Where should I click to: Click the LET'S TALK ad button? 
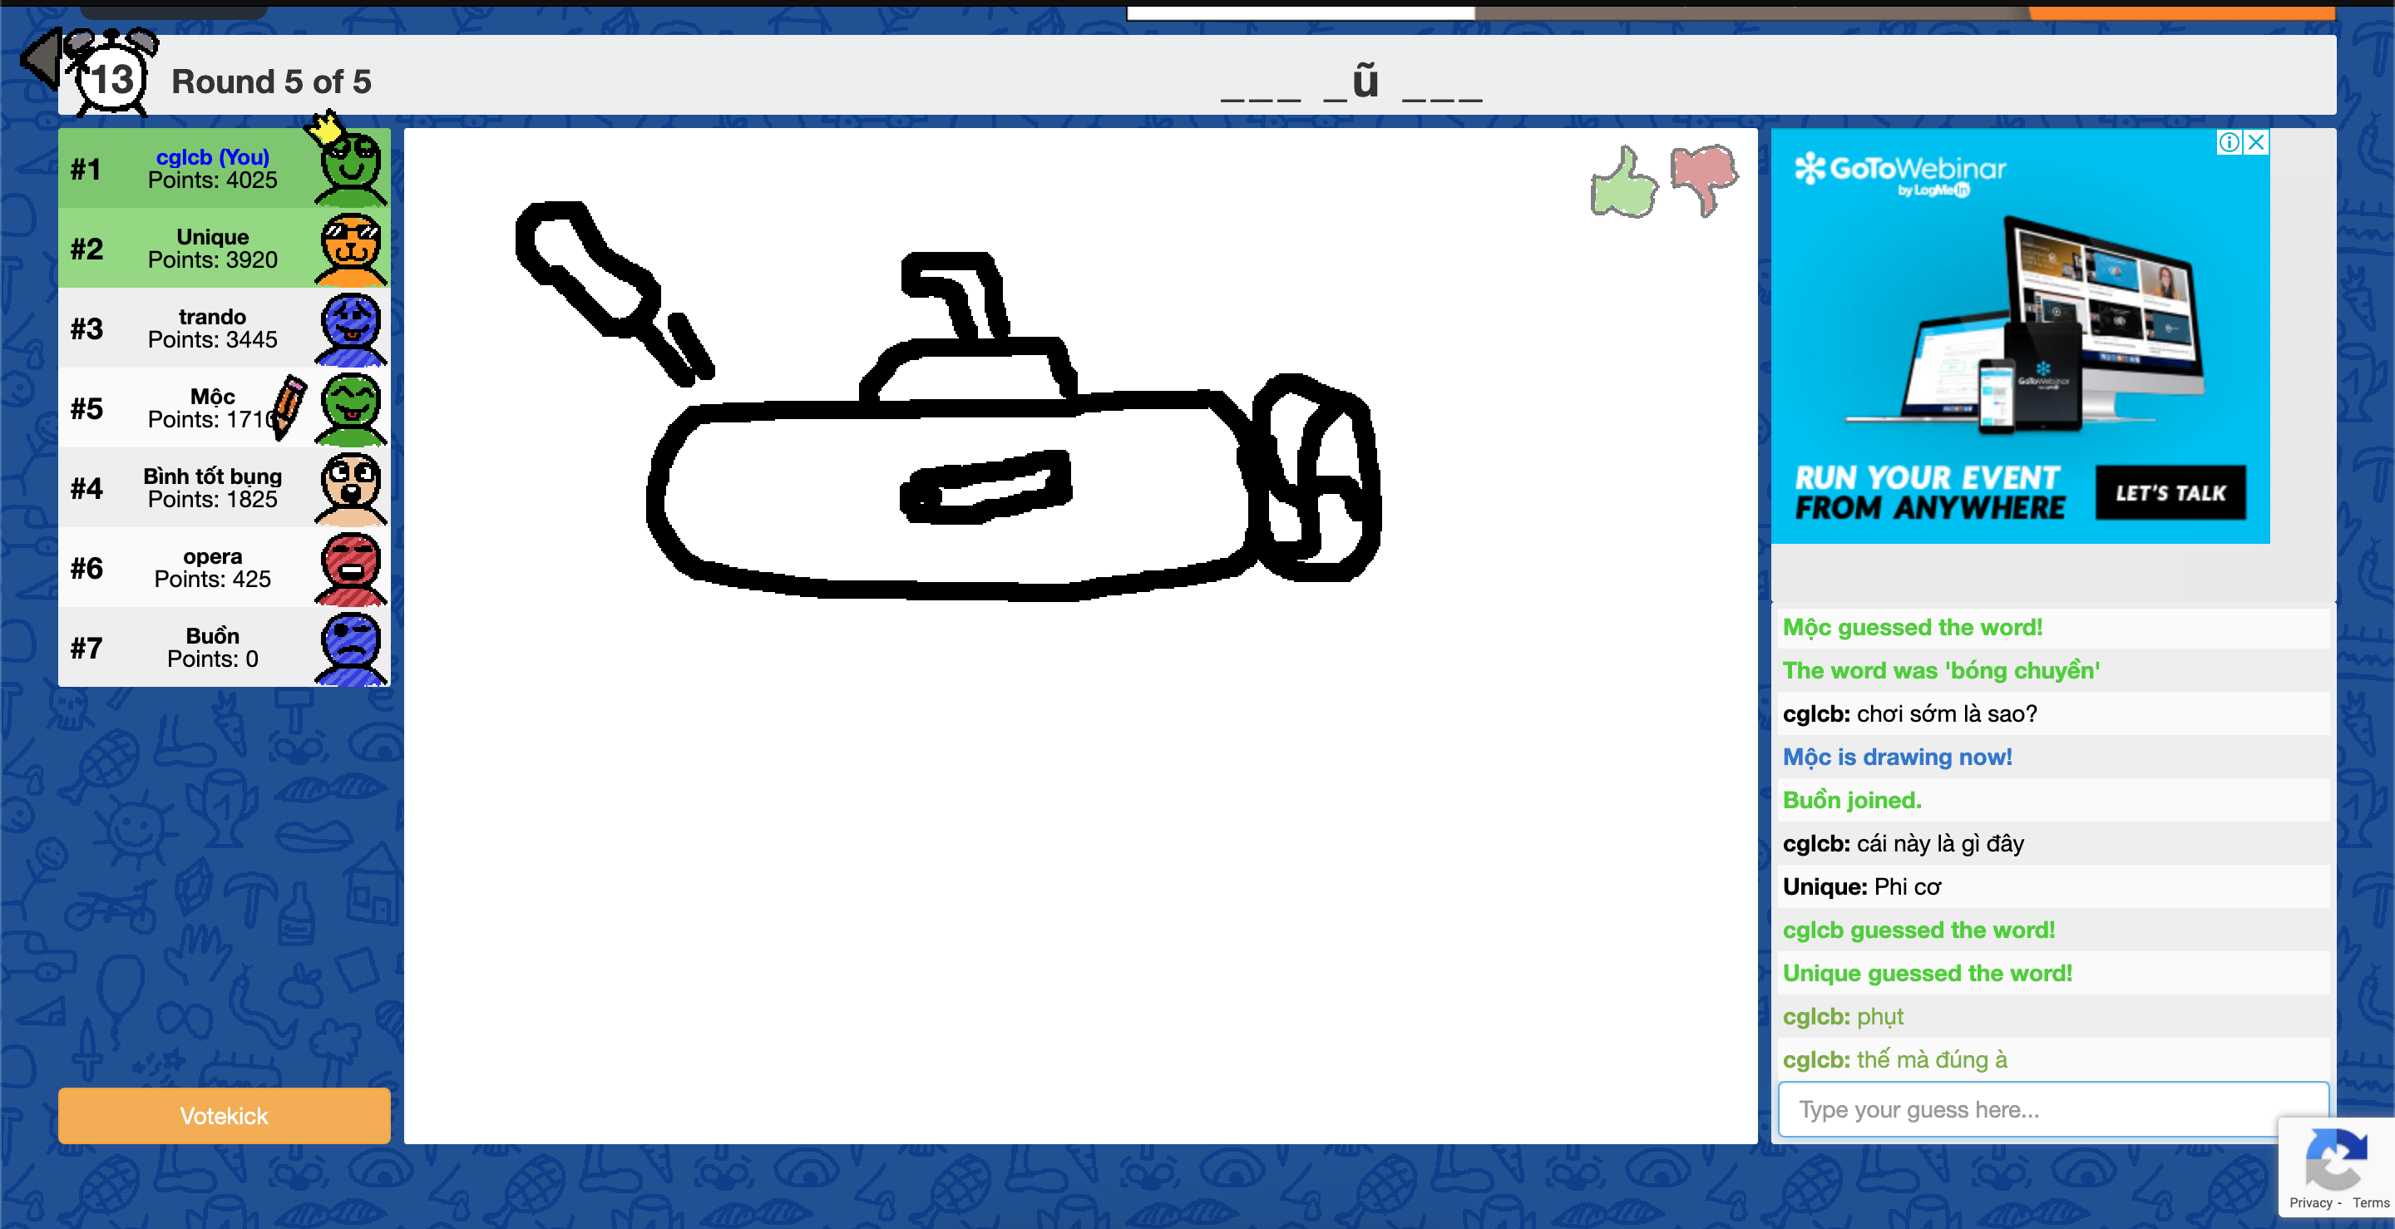(2170, 493)
